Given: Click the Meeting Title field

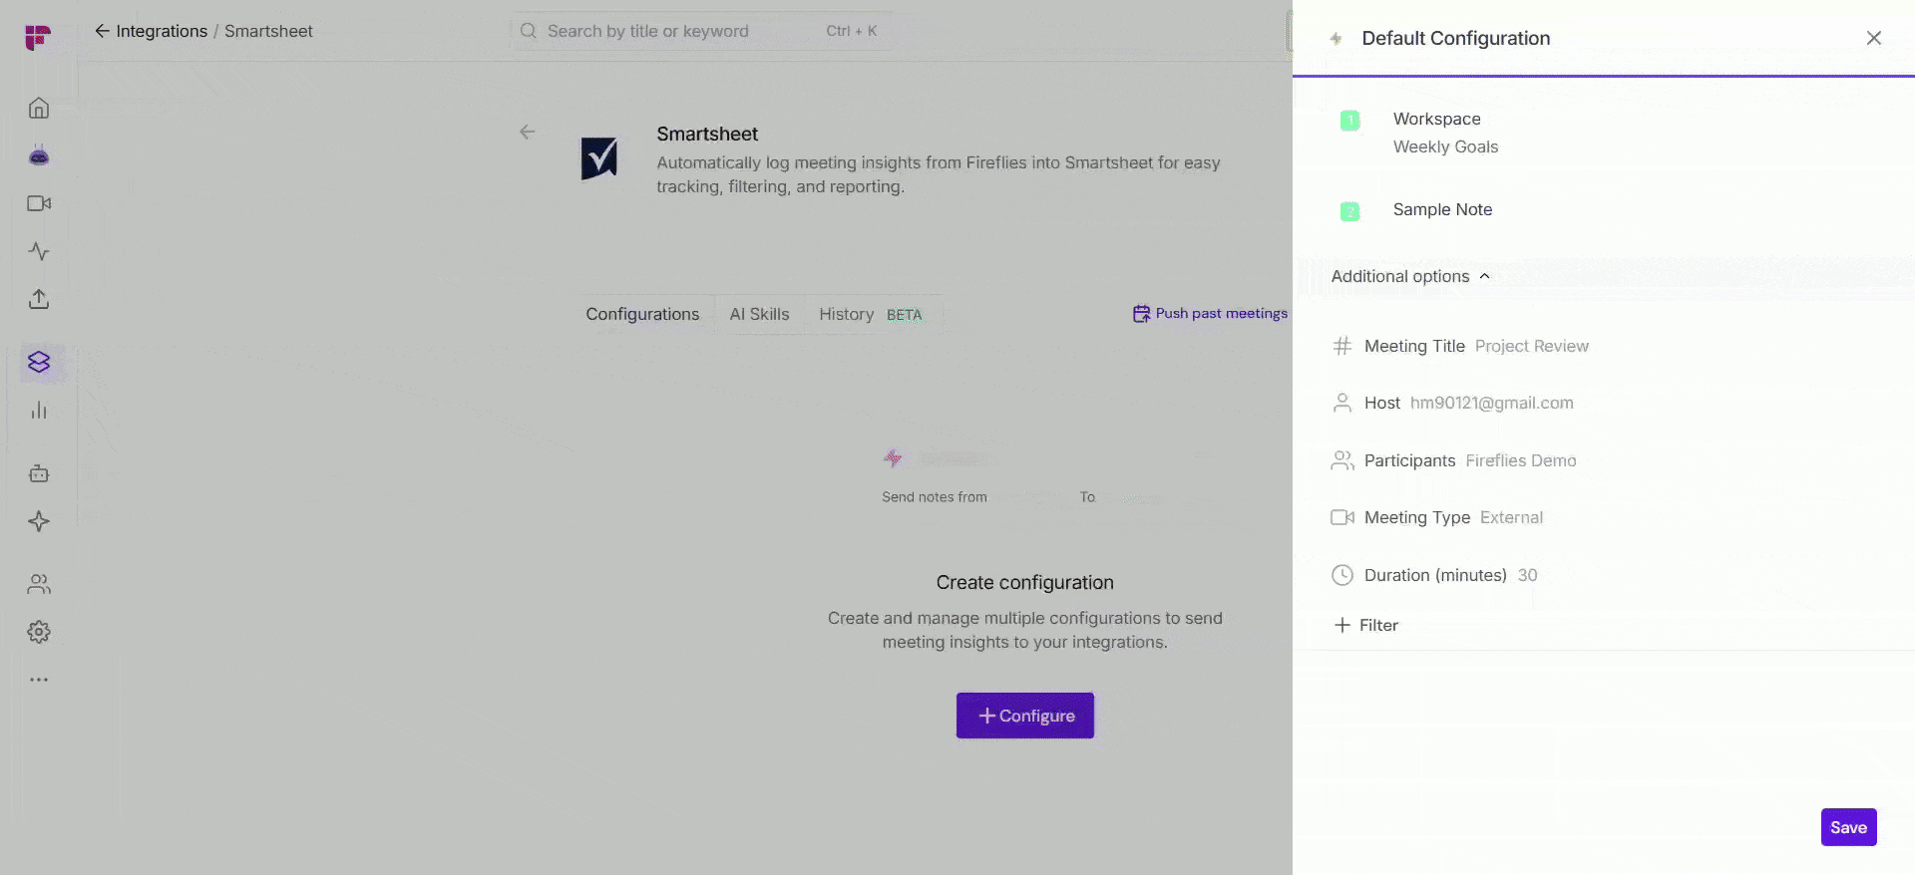Looking at the screenshot, I should coord(1461,346).
